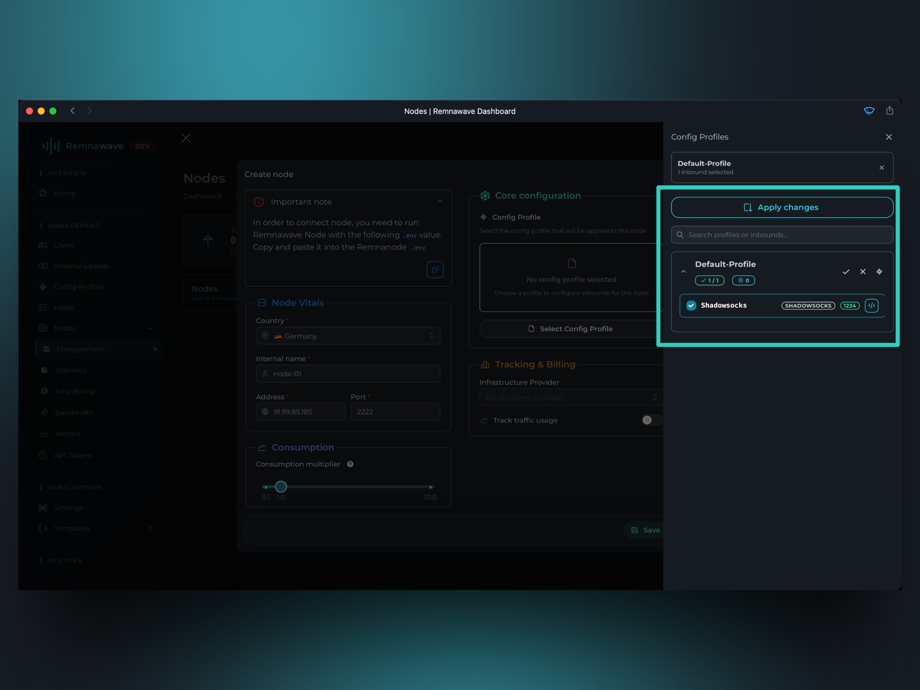Open API Tokens in the sidebar
Image resolution: width=920 pixels, height=690 pixels.
pos(73,455)
